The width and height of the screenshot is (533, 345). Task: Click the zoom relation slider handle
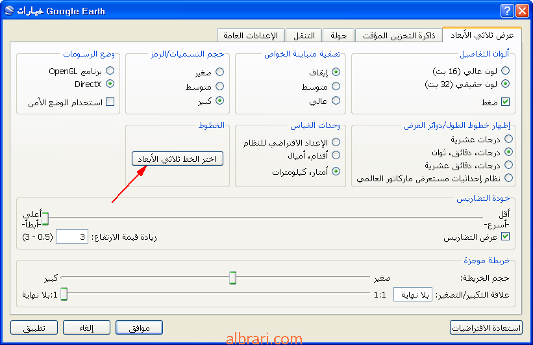point(64,294)
